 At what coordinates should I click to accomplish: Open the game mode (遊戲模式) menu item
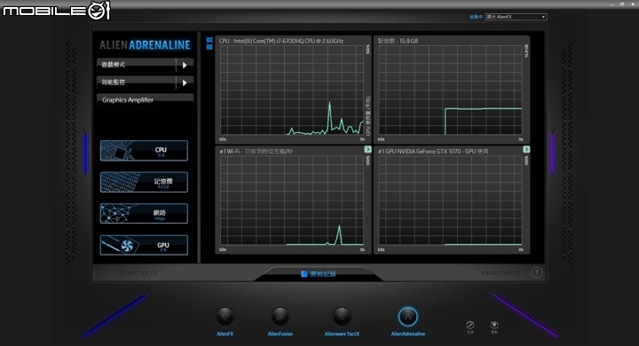136,65
